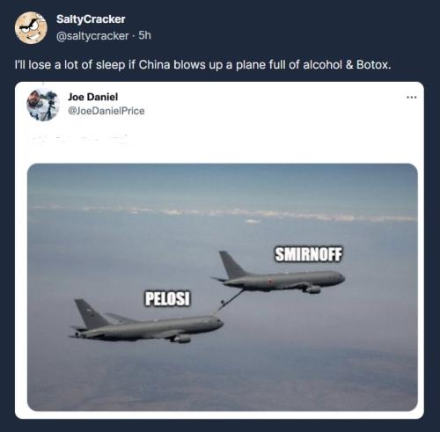Open the 5h timestamp of the post
Viewport: 440px width, 432px height.
145,35
